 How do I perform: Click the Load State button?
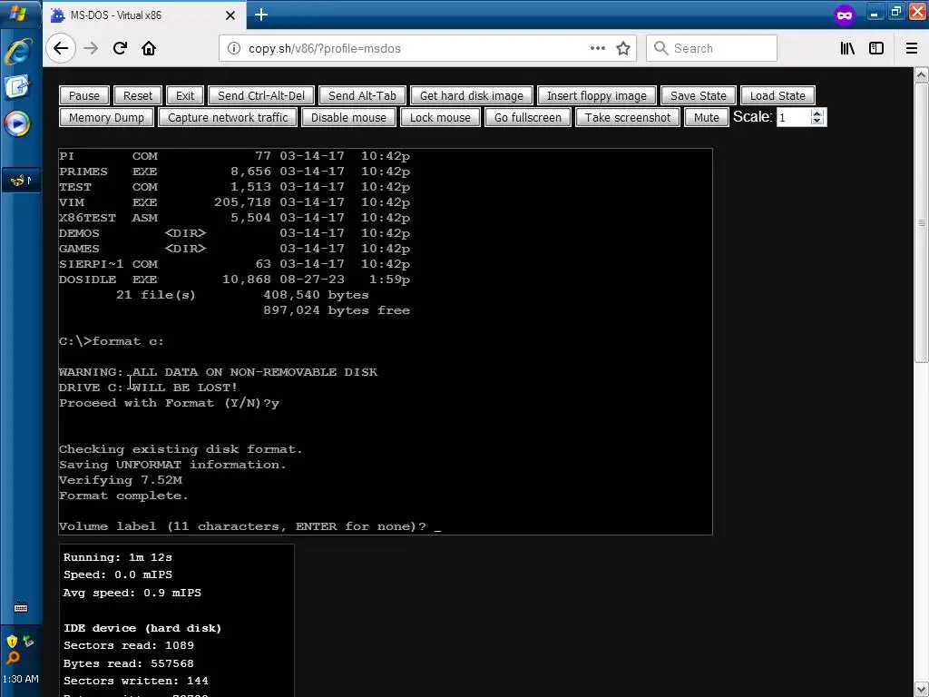[x=777, y=95]
